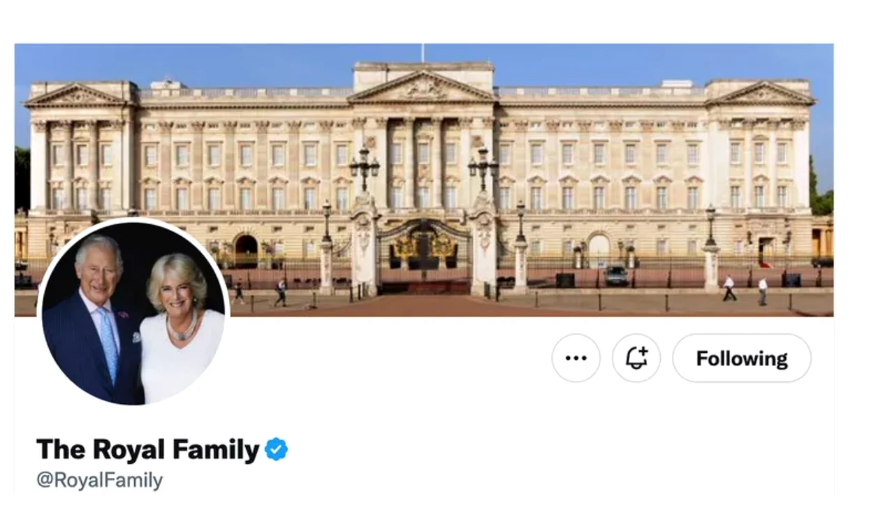Click the @RoyalFamily handle text
Image resolution: width=869 pixels, height=524 pixels.
99,481
